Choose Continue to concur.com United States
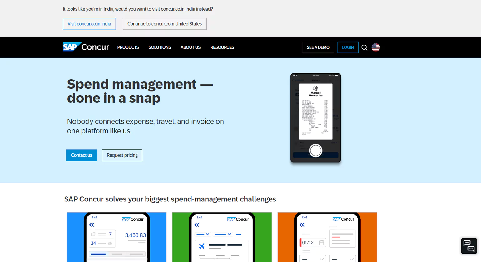 (165, 24)
